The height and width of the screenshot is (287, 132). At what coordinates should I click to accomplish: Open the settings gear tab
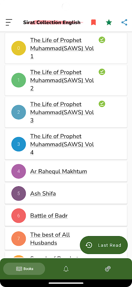pyautogui.click(x=108, y=269)
